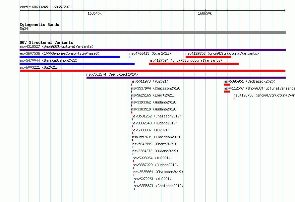Open the nsv4112507 gnomAD variant label
Screen dimensions: 295x202
coord(259,88)
